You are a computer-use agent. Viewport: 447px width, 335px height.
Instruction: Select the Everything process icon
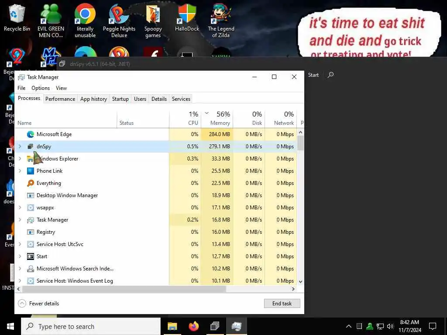click(31, 183)
